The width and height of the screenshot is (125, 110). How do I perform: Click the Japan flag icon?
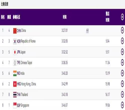pyautogui.click(x=15, y=52)
